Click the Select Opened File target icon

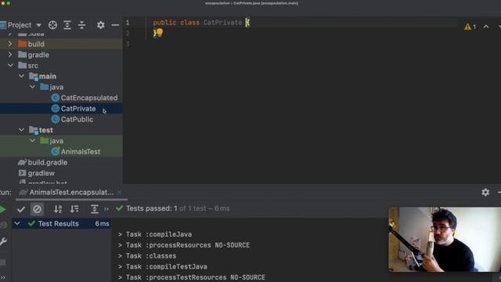pos(52,25)
